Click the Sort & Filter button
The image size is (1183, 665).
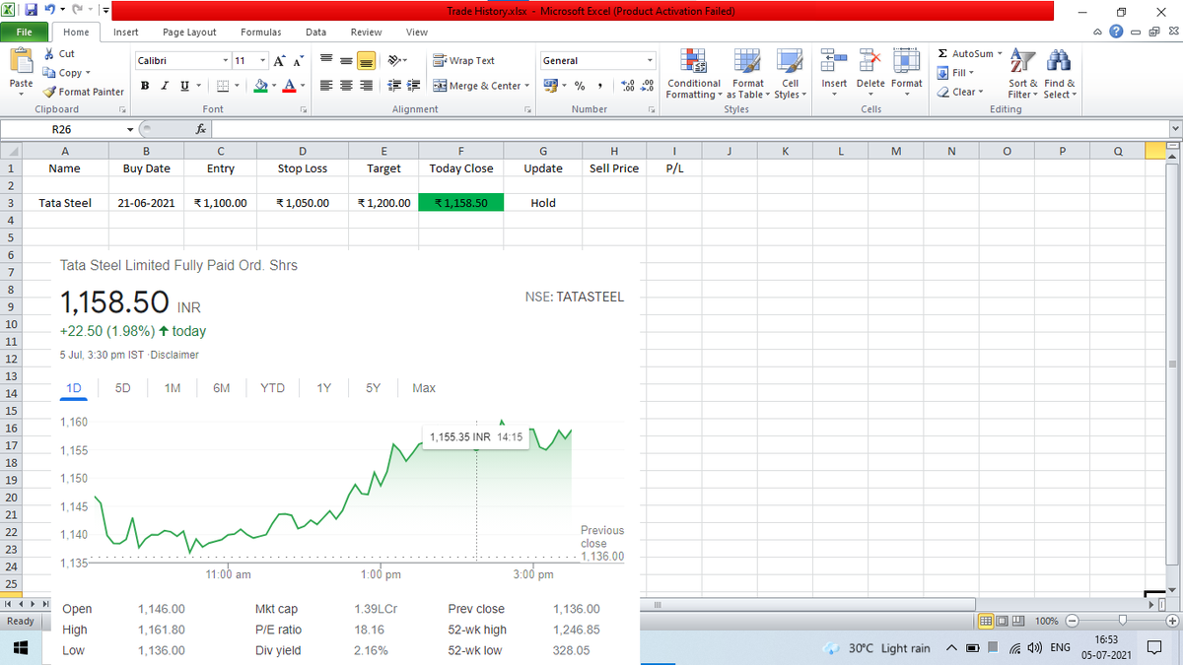1021,74
